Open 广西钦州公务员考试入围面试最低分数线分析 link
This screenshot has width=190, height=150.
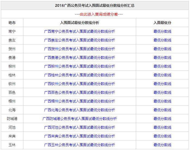click(x=79, y=84)
